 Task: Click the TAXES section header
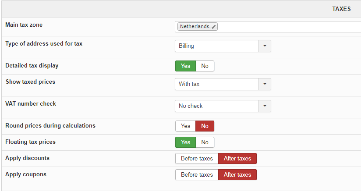pos(341,9)
